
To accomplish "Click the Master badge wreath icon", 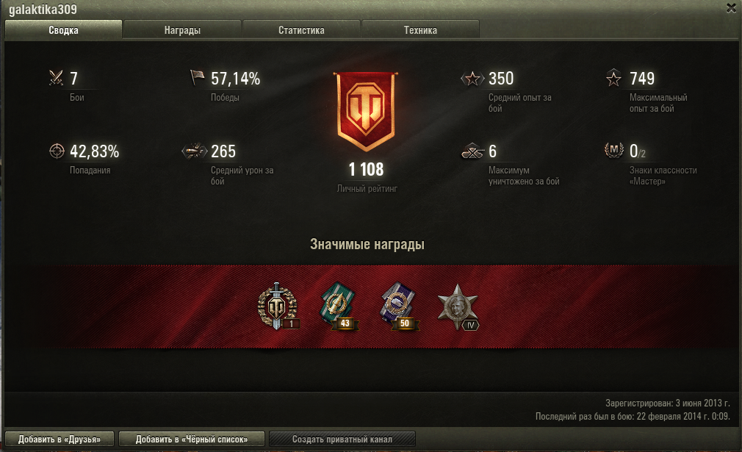I will tap(613, 151).
